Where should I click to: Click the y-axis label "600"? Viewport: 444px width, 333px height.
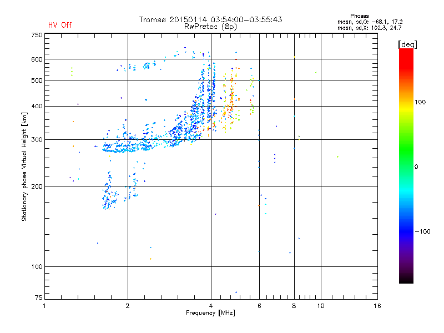[x=37, y=59]
